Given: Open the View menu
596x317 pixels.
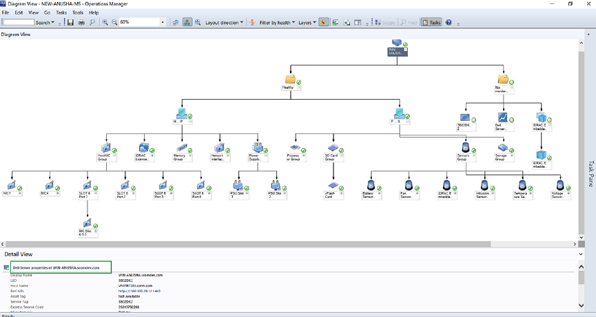Looking at the screenshot, I should tap(34, 12).
